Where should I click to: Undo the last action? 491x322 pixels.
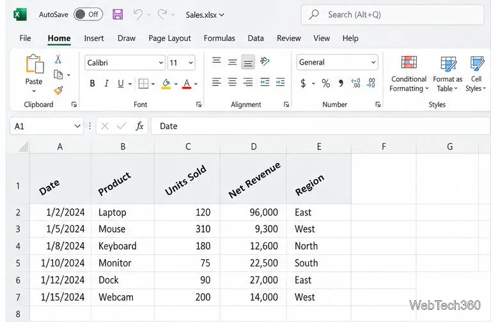pyautogui.click(x=138, y=14)
